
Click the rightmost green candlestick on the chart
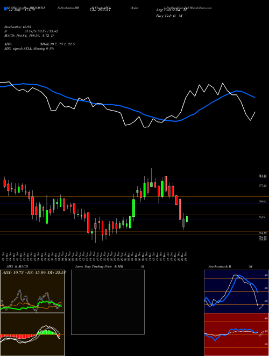(187, 219)
